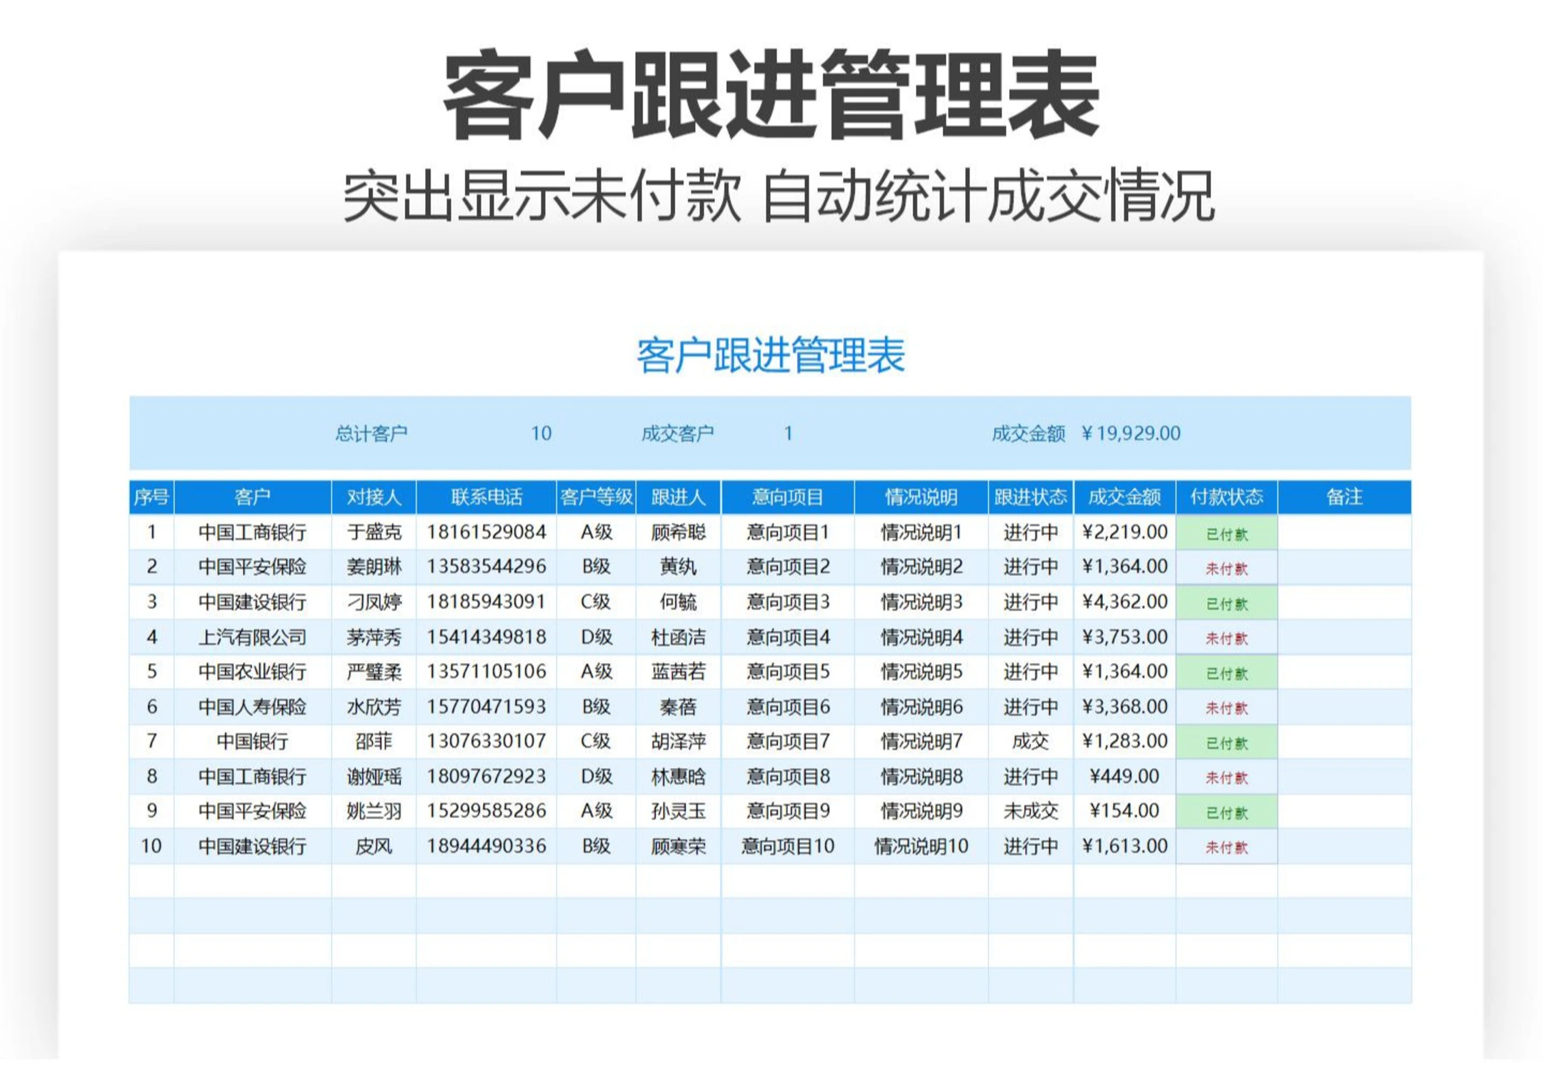Click phone number 18161529084
This screenshot has height=1091, width=1543.
tap(486, 532)
